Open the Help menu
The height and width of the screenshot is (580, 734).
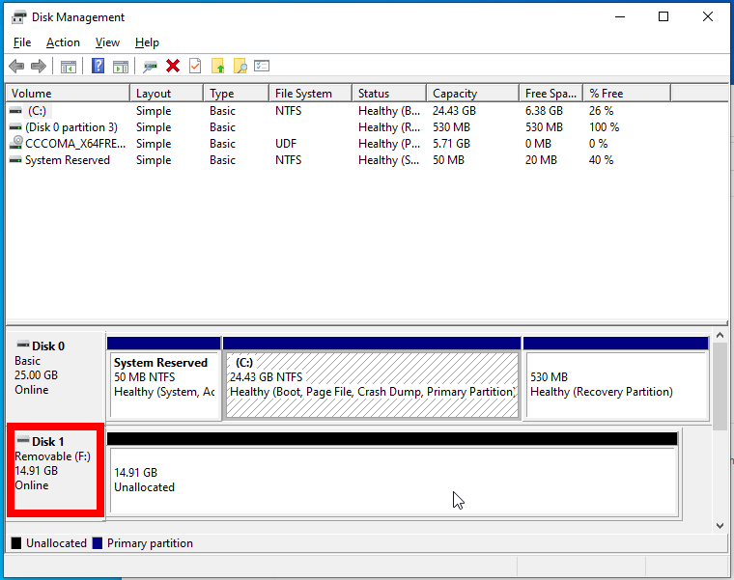pyautogui.click(x=147, y=42)
